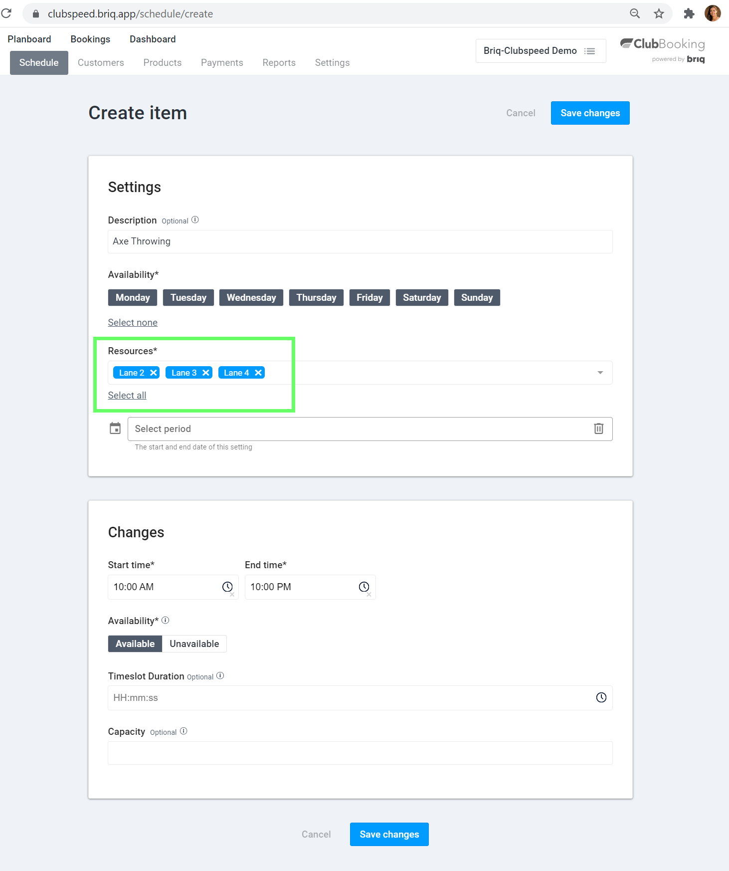Open the calendar icon beside Select period
Screen dimensions: 729x871
[115, 429]
